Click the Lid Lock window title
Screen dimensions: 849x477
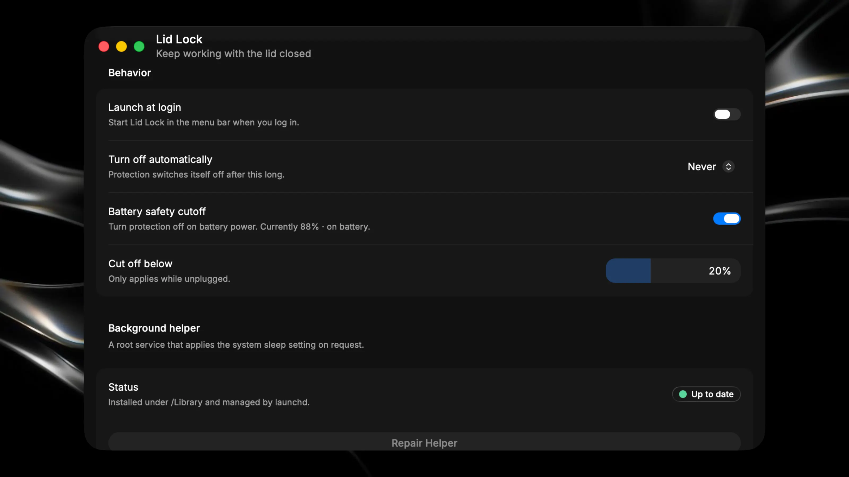179,39
